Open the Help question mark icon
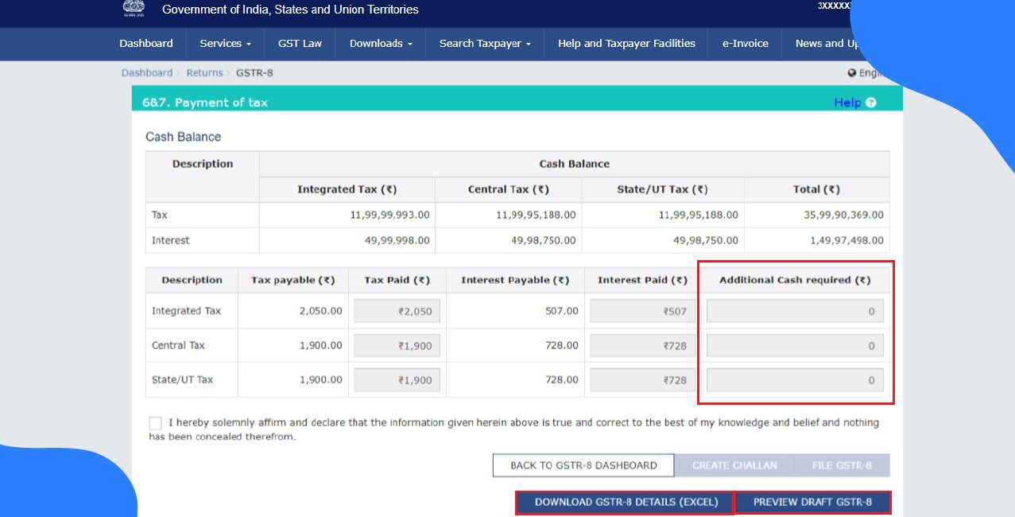 click(x=870, y=102)
